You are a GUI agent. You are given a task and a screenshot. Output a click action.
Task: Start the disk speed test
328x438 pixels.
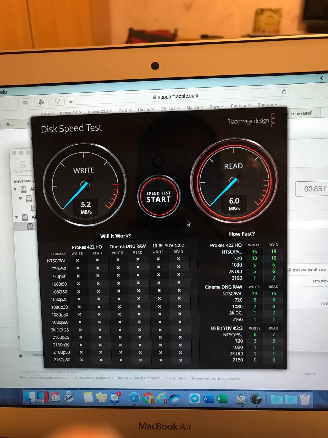click(x=159, y=197)
